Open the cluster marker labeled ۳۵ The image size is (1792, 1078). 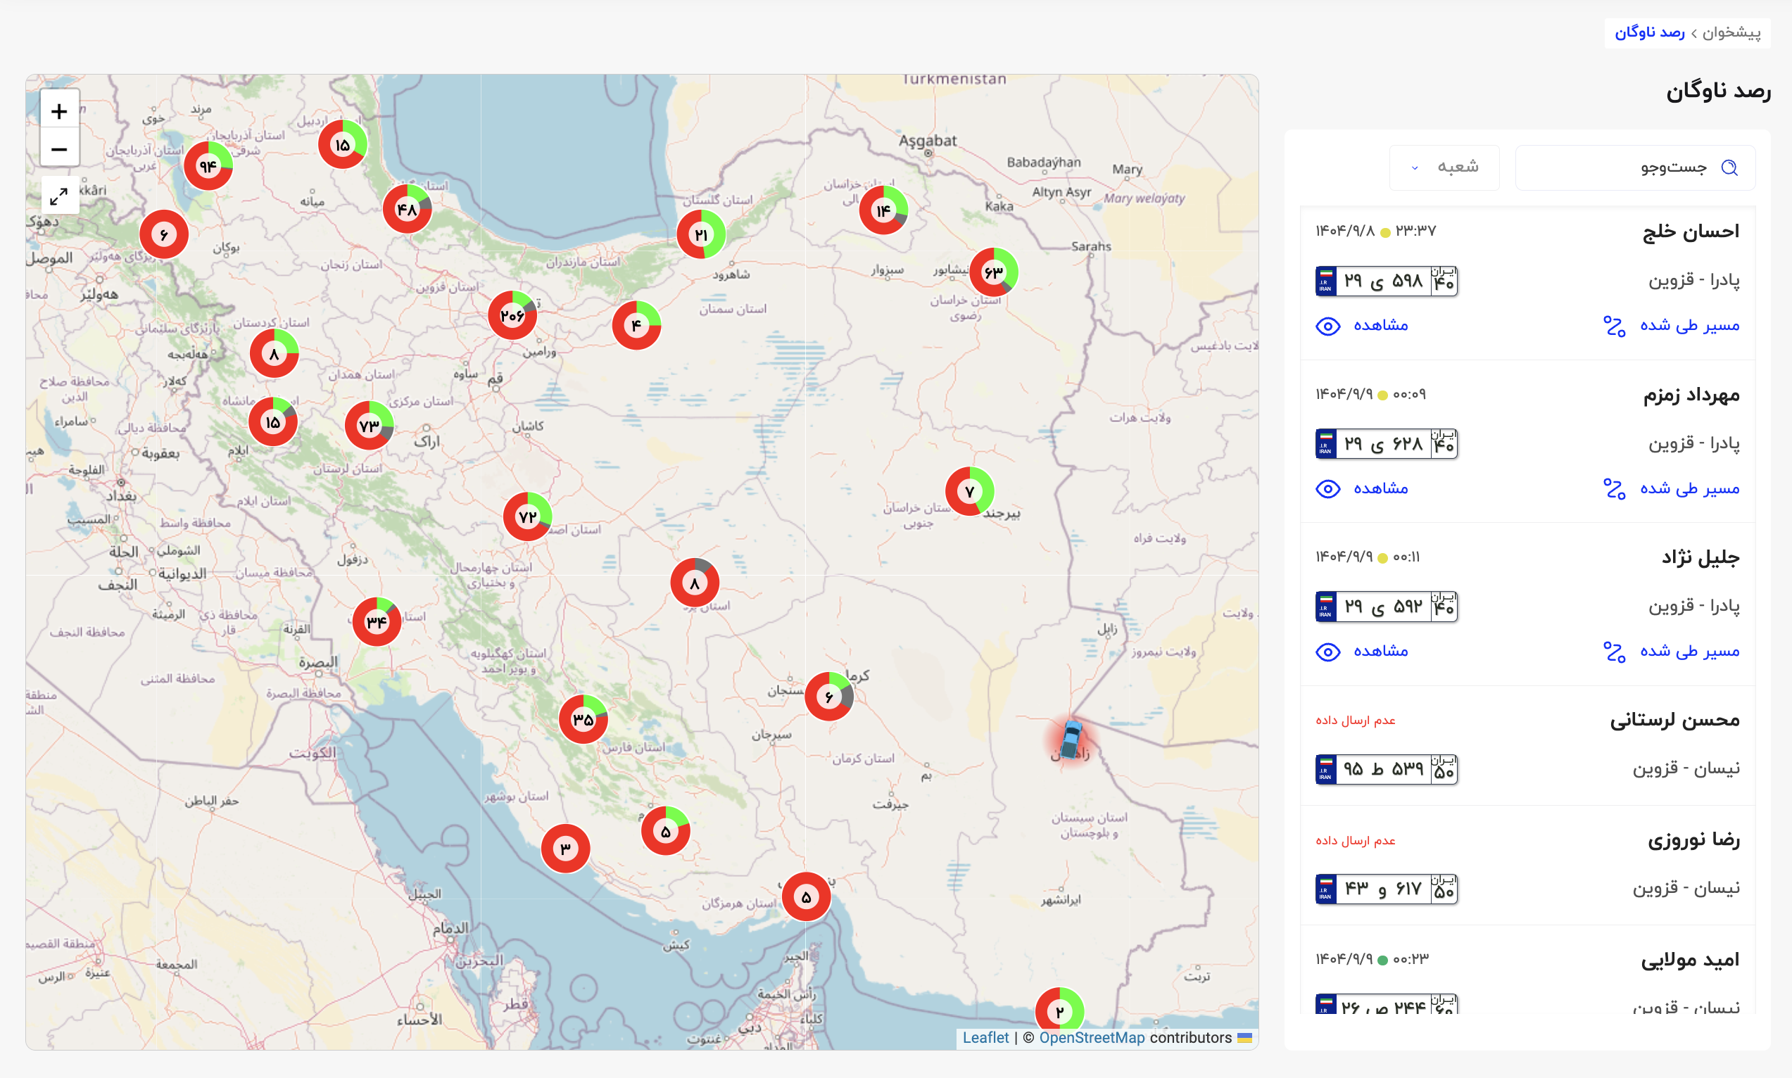coord(583,719)
